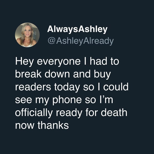Viewport: 154px width, 154px height.
Task: Click the word 'death' in the tweet
Action: tap(114, 112)
